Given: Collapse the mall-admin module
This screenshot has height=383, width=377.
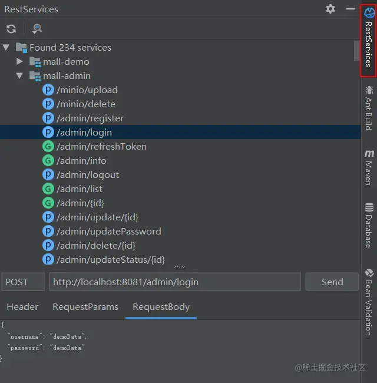Looking at the screenshot, I should coord(19,75).
